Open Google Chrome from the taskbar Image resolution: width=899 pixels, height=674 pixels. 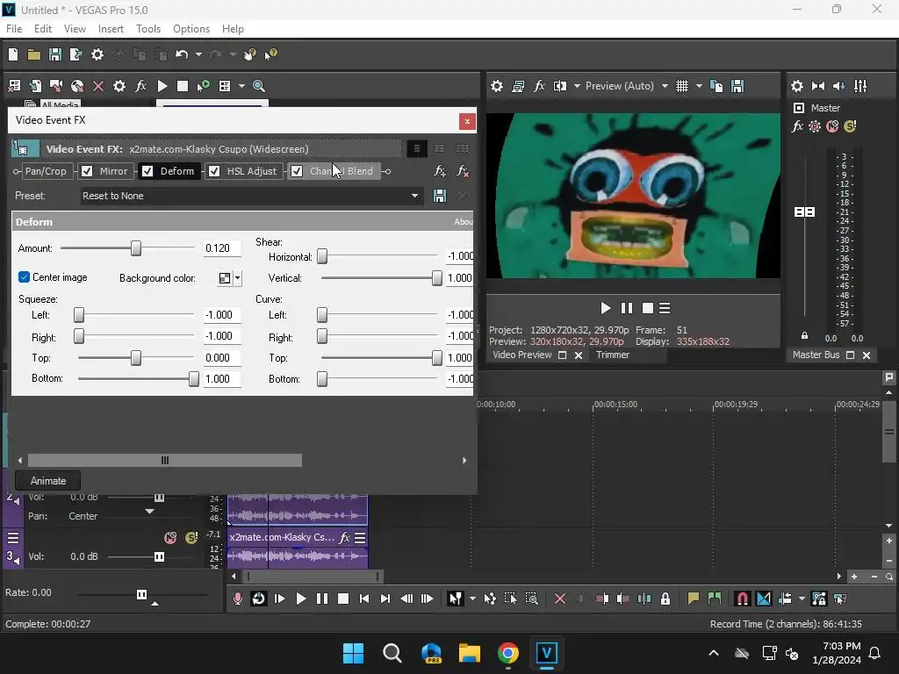click(508, 653)
